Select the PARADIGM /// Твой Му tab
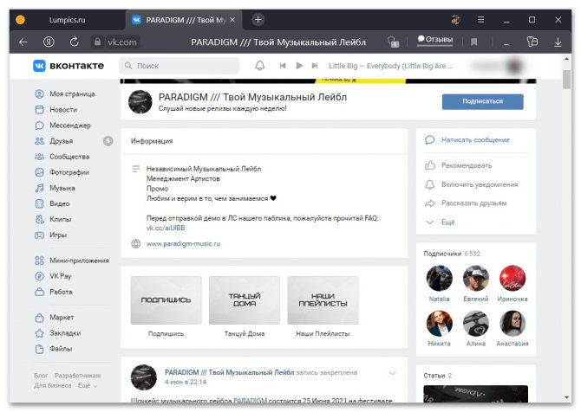The height and width of the screenshot is (412, 581). tap(184, 20)
